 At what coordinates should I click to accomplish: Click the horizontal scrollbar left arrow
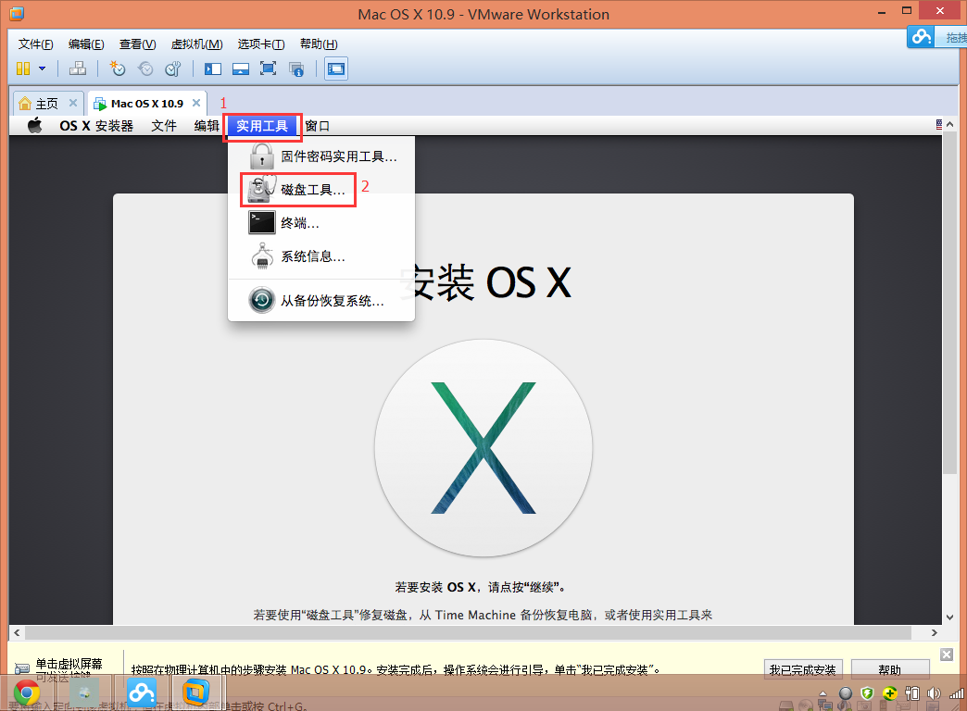click(17, 632)
